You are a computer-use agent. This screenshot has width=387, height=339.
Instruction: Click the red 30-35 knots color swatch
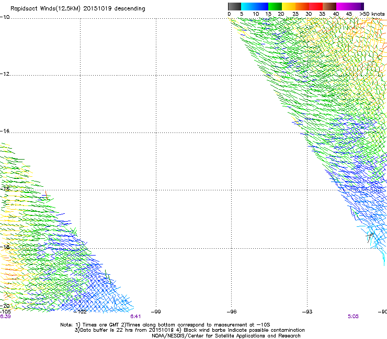(x=316, y=6)
